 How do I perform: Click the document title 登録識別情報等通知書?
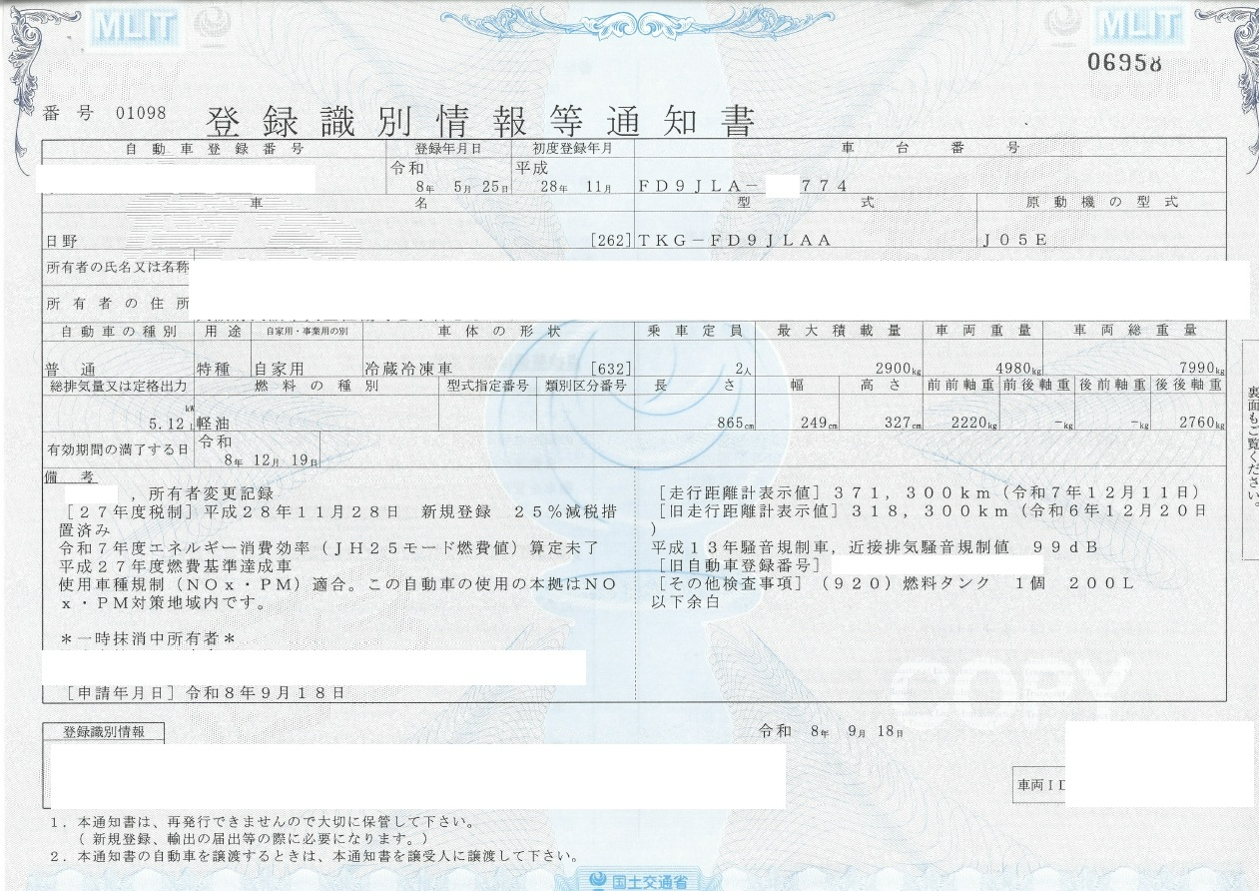click(480, 120)
